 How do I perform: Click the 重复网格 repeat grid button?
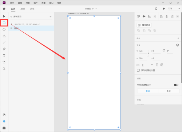tap(144, 25)
